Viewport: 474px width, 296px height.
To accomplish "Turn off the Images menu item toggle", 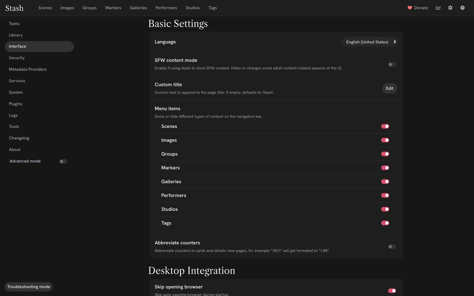I will tap(385, 140).
